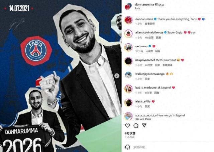Viewport: 214px width, 152px height.
Task: Like the post with heart icon
Action: pyautogui.click(x=127, y=125)
